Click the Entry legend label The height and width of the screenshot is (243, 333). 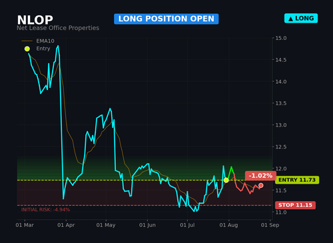pyautogui.click(x=43, y=49)
